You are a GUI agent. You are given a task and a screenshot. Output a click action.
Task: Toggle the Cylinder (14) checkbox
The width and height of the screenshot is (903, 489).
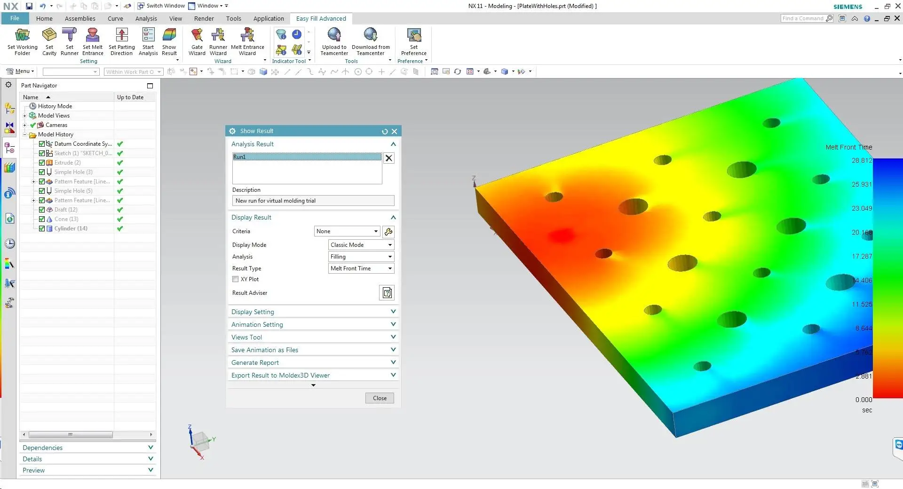42,229
